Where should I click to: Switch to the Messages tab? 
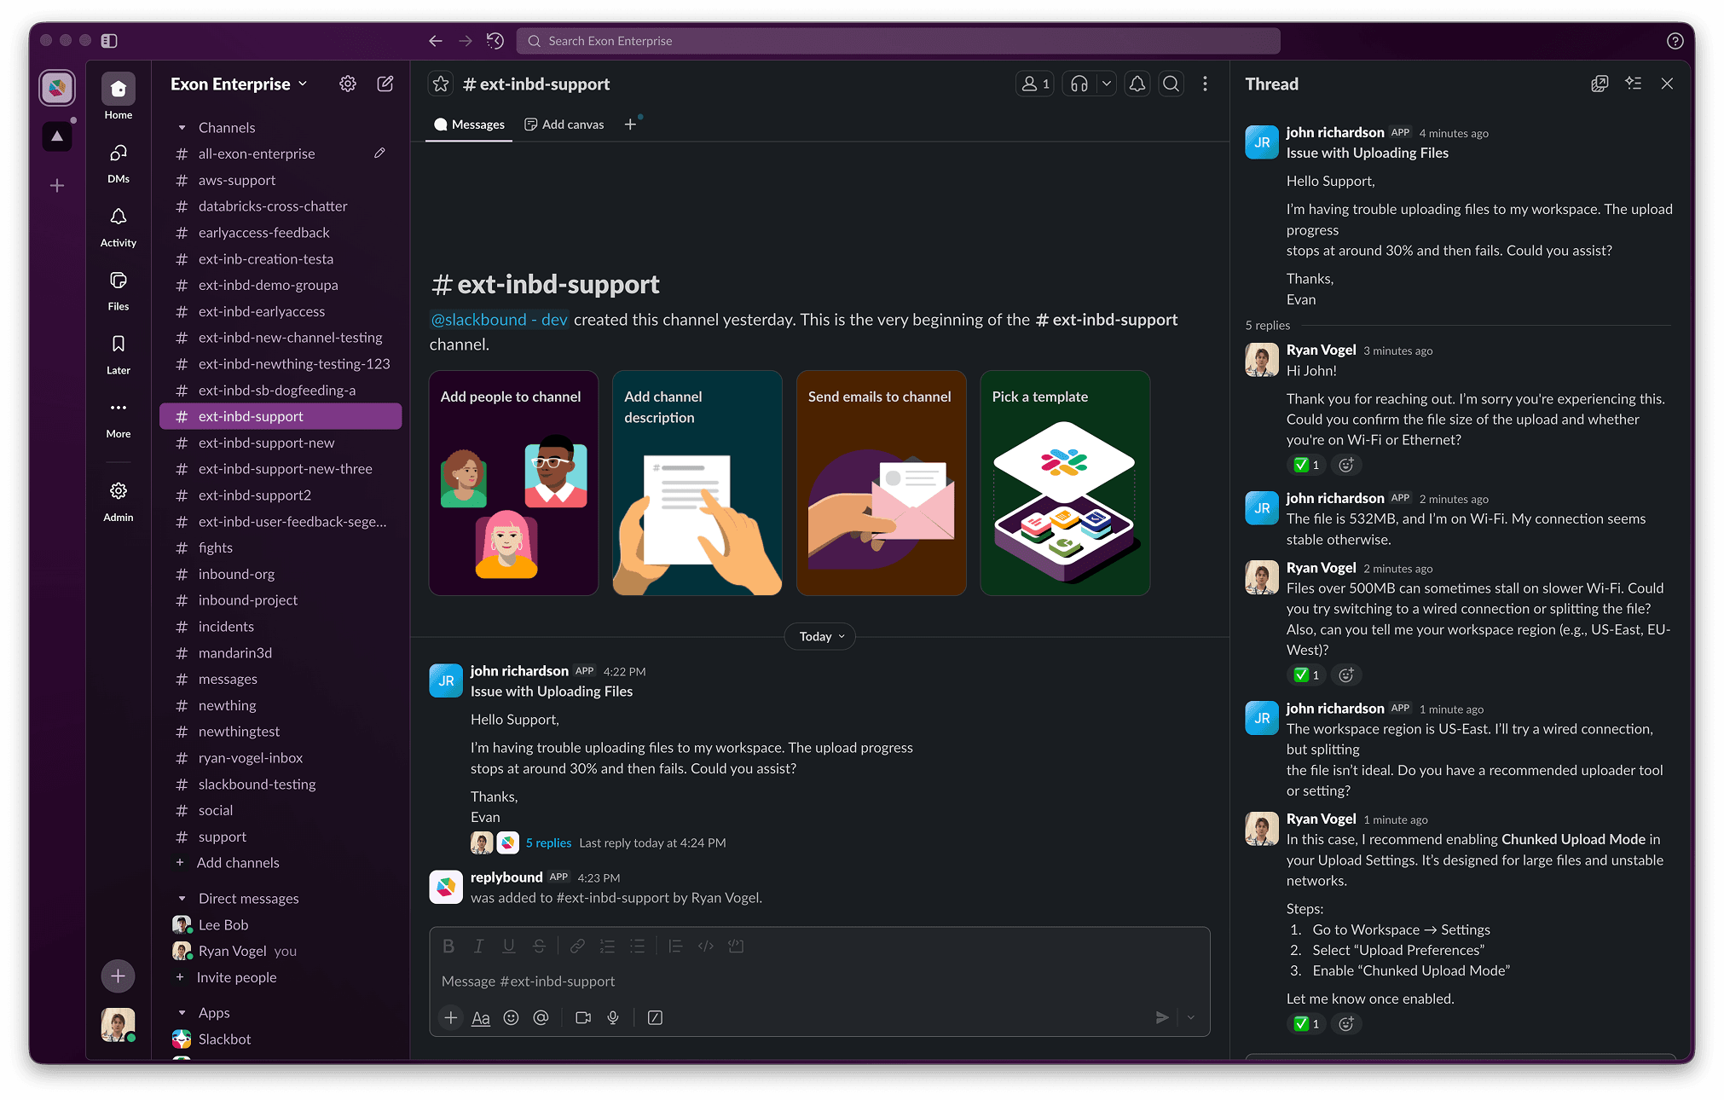(x=469, y=124)
